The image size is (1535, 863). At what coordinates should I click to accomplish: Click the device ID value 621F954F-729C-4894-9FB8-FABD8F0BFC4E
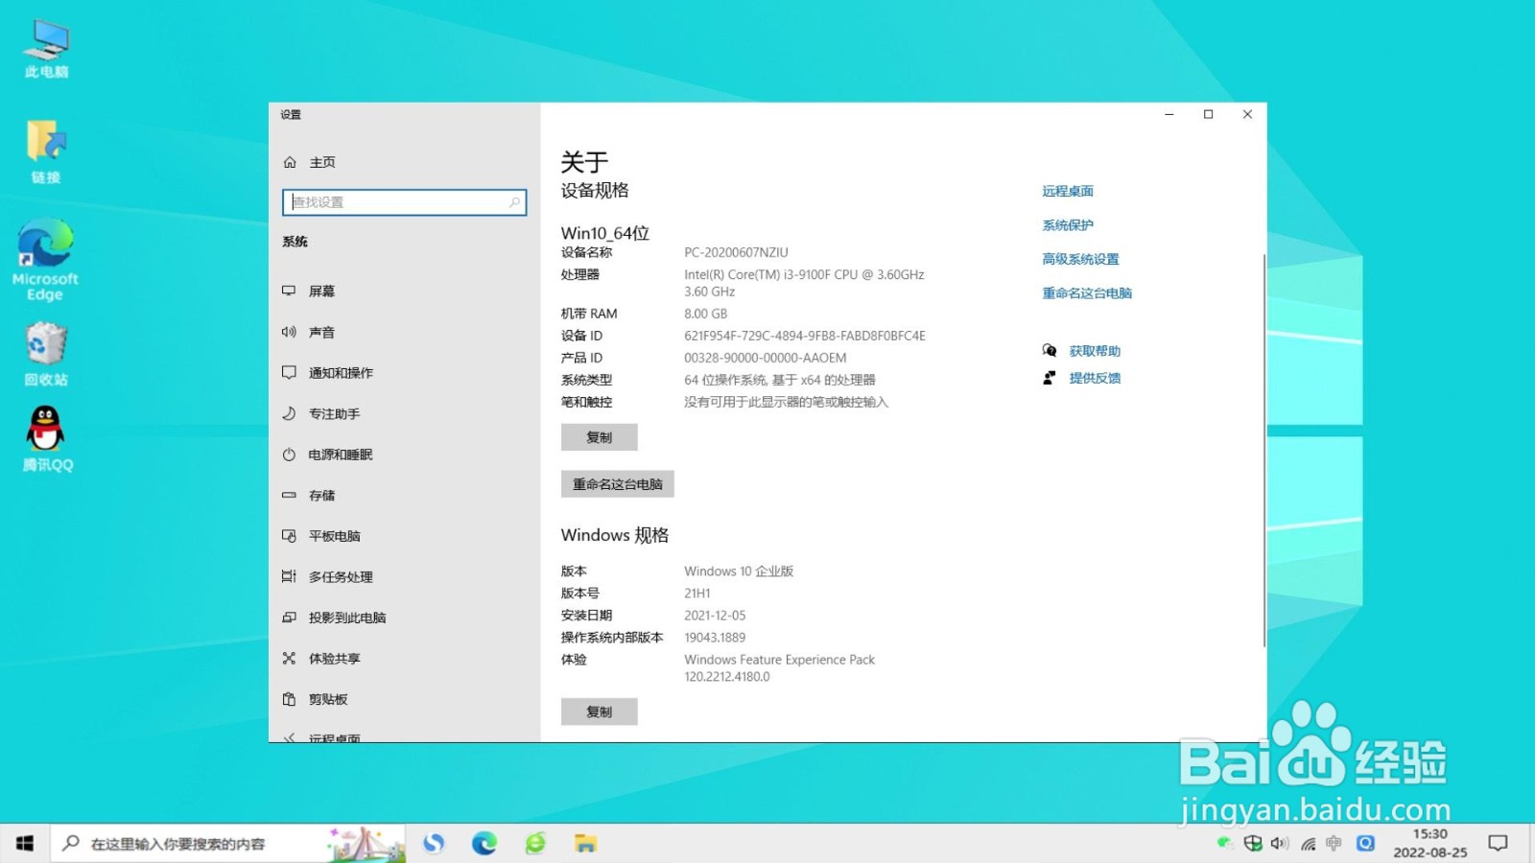pos(805,336)
